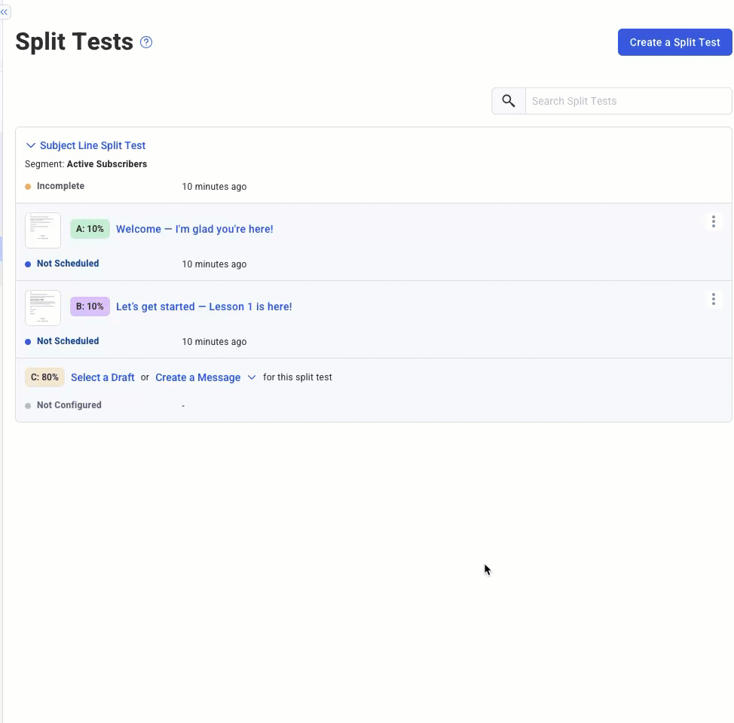Focus the Search Split Tests field
The height and width of the screenshot is (723, 734).
point(628,101)
